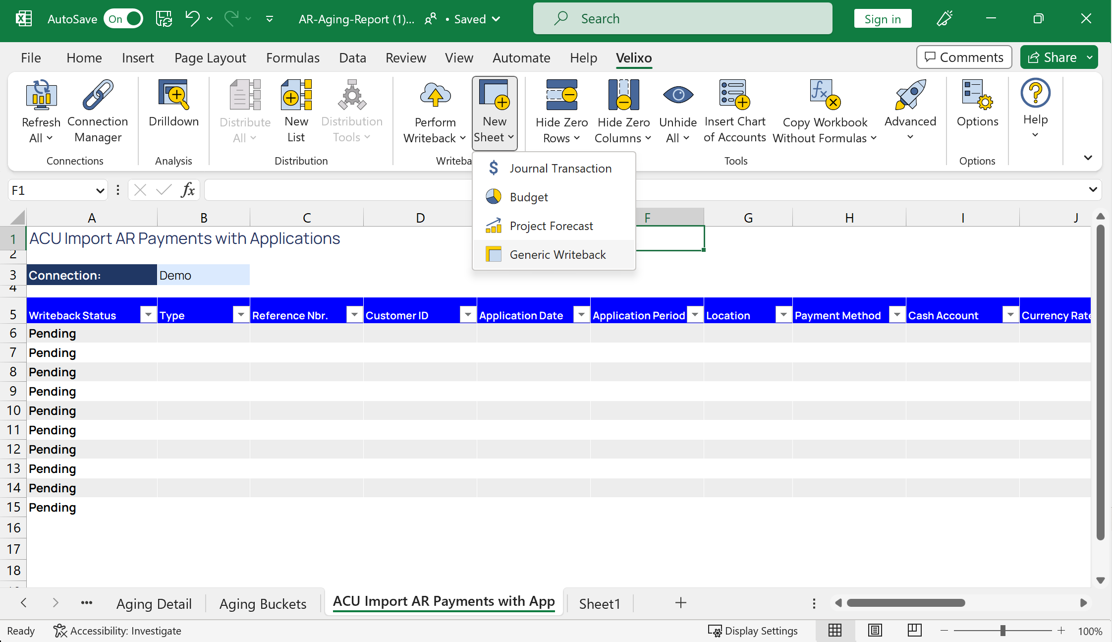Collapse the ribbon with the chevron
Screen dimensions: 1112x642
click(1088, 158)
